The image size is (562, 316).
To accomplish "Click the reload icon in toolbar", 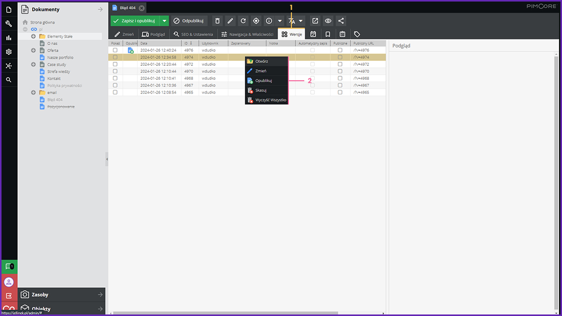I will click(x=243, y=21).
